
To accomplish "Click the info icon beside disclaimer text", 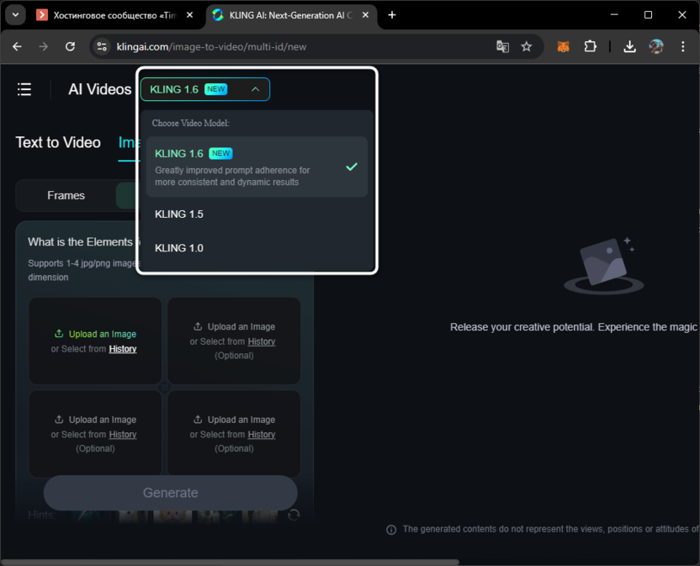I will [x=391, y=530].
